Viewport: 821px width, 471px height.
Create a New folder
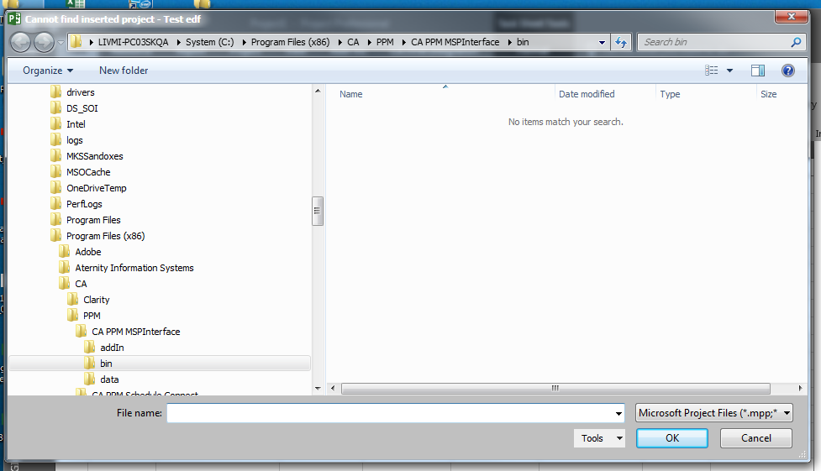point(124,71)
